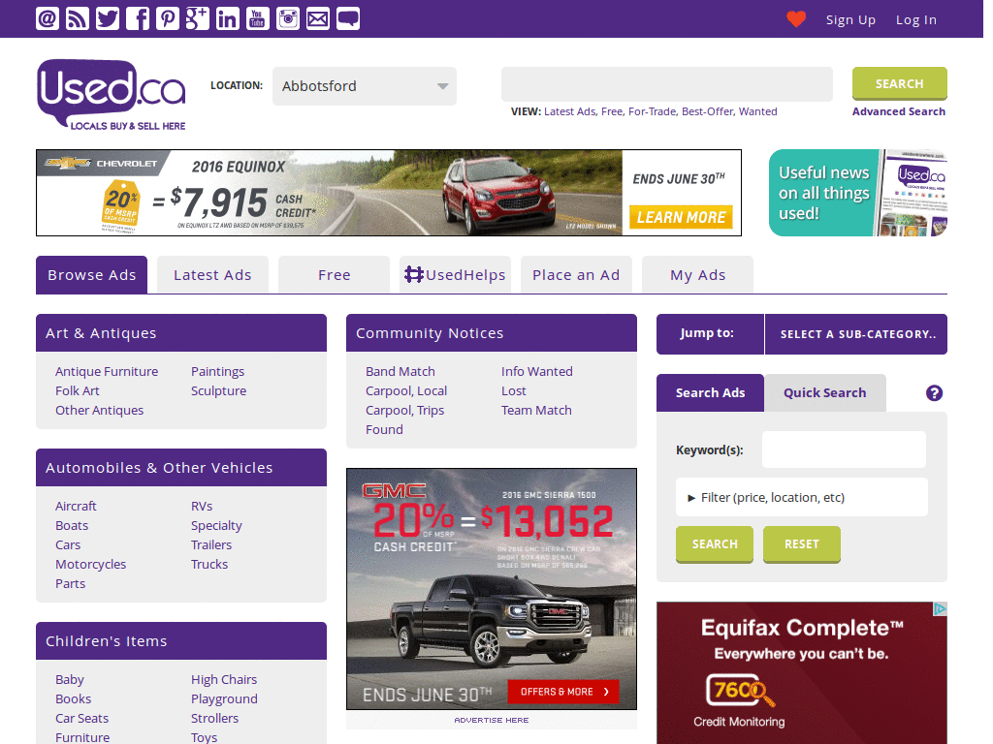Click the Sign Up link

(x=850, y=19)
